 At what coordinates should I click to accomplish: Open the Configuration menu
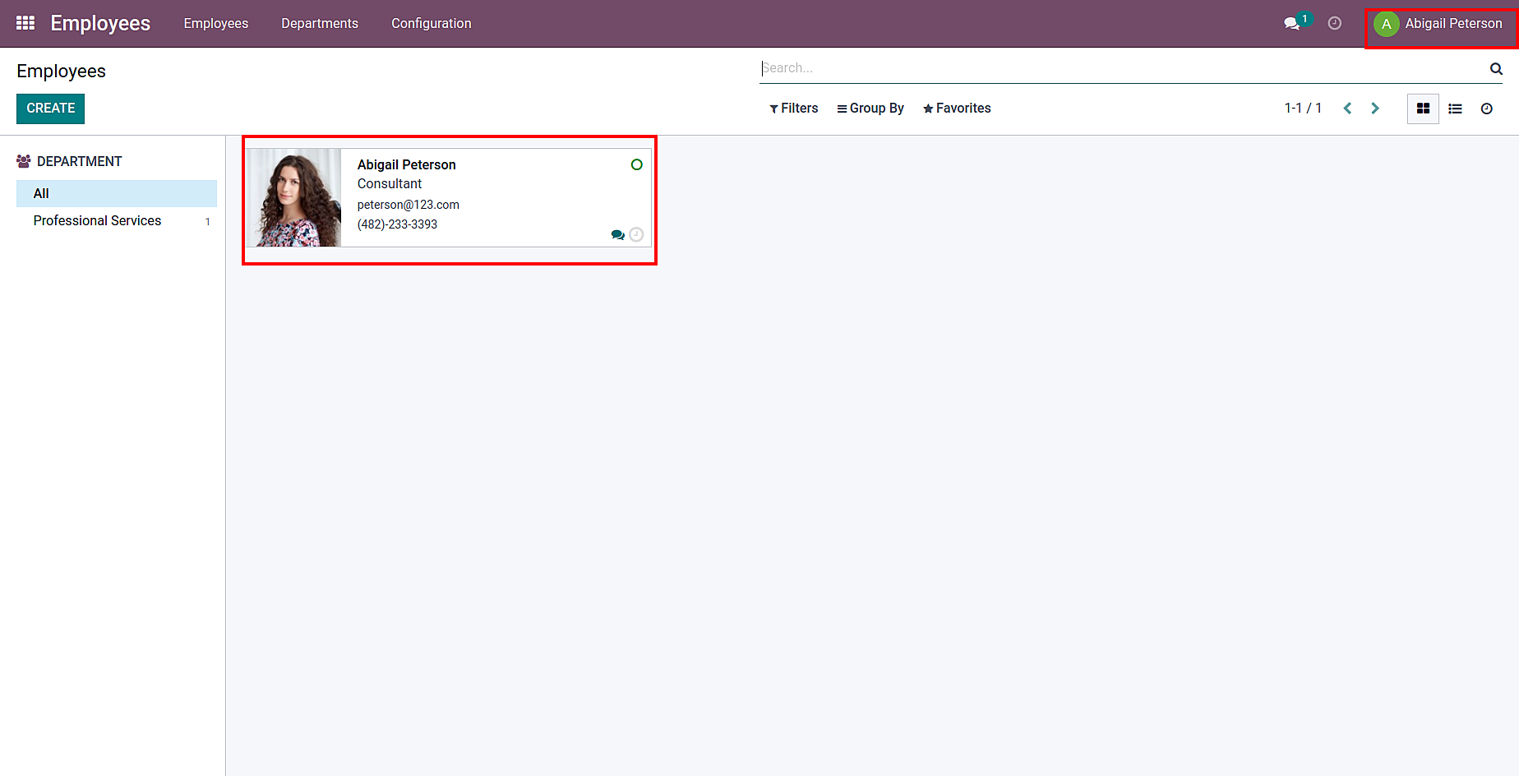(x=432, y=23)
